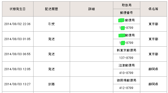Click the 御殿場郵便局 office cell
Image resolution: width=168 pixels, height=93 pixels.
point(126,80)
